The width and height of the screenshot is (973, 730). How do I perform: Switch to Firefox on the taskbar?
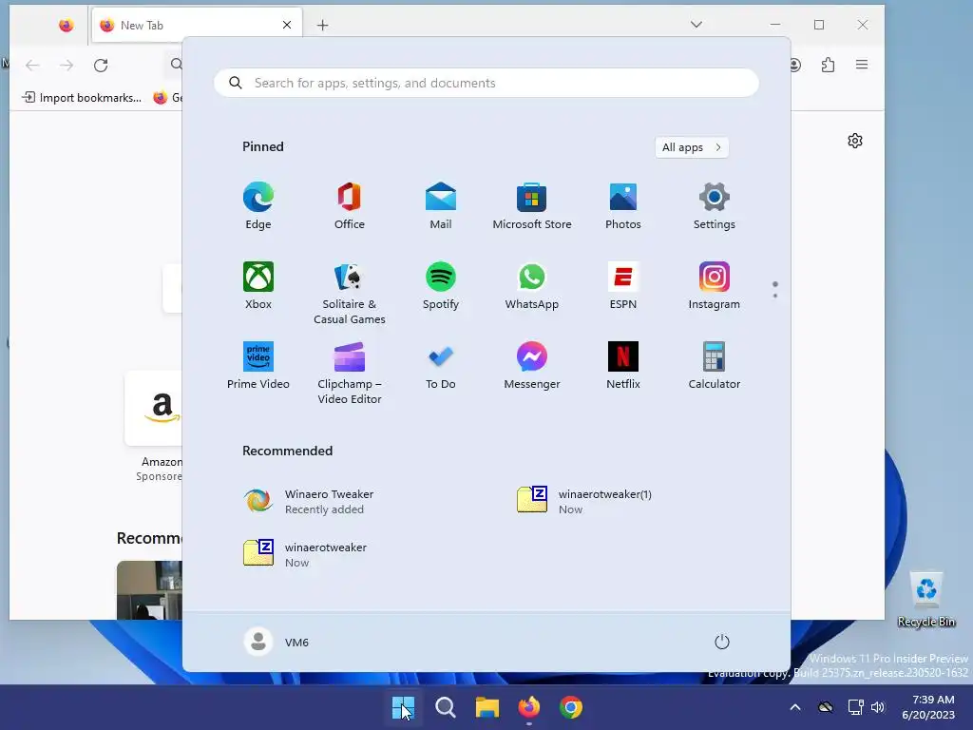[528, 707]
